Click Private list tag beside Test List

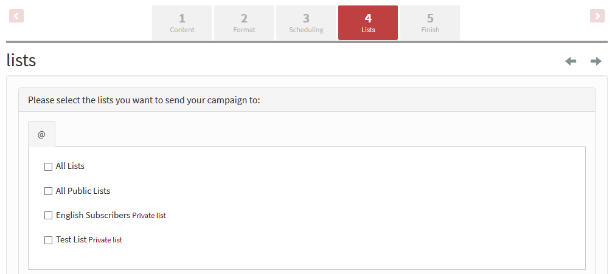pos(105,240)
